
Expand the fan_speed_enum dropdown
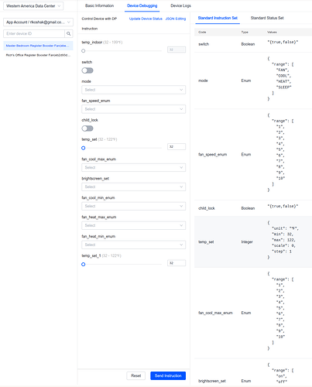pyautogui.click(x=133, y=109)
